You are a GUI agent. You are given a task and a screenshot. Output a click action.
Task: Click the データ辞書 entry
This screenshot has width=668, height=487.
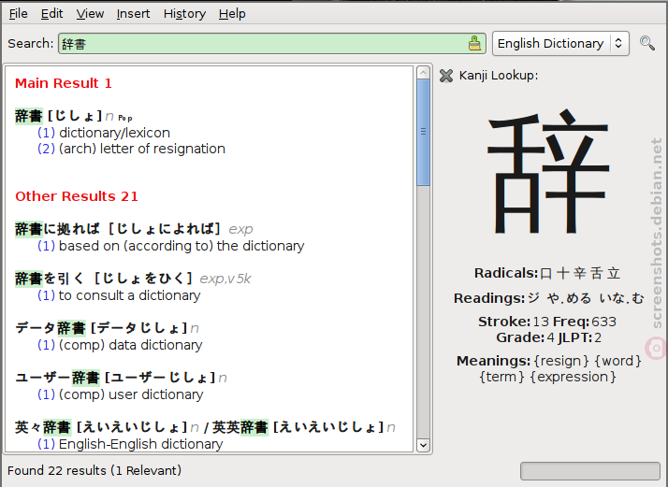(x=101, y=328)
